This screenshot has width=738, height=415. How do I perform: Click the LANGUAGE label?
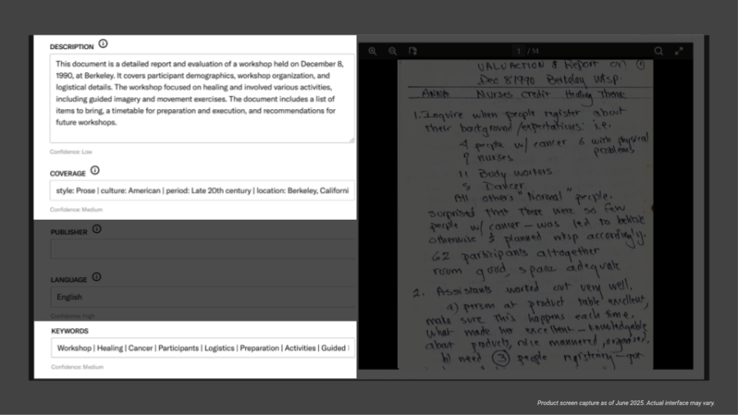click(69, 280)
